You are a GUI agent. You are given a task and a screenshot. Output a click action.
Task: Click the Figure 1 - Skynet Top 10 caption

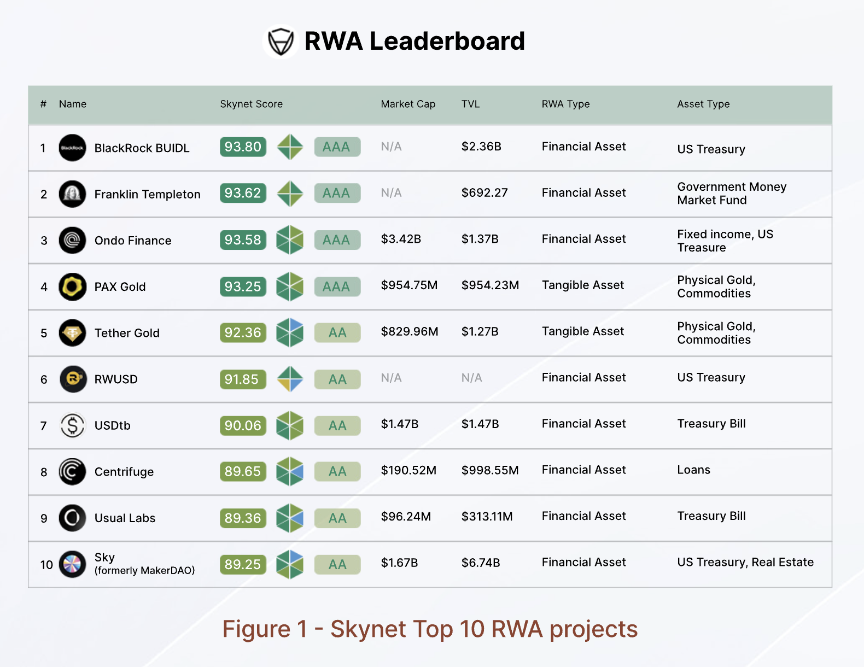click(430, 629)
